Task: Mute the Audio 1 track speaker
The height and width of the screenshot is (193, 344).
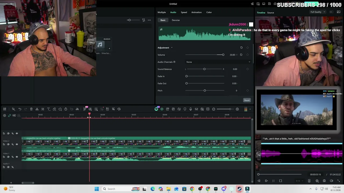Action: click(8, 167)
